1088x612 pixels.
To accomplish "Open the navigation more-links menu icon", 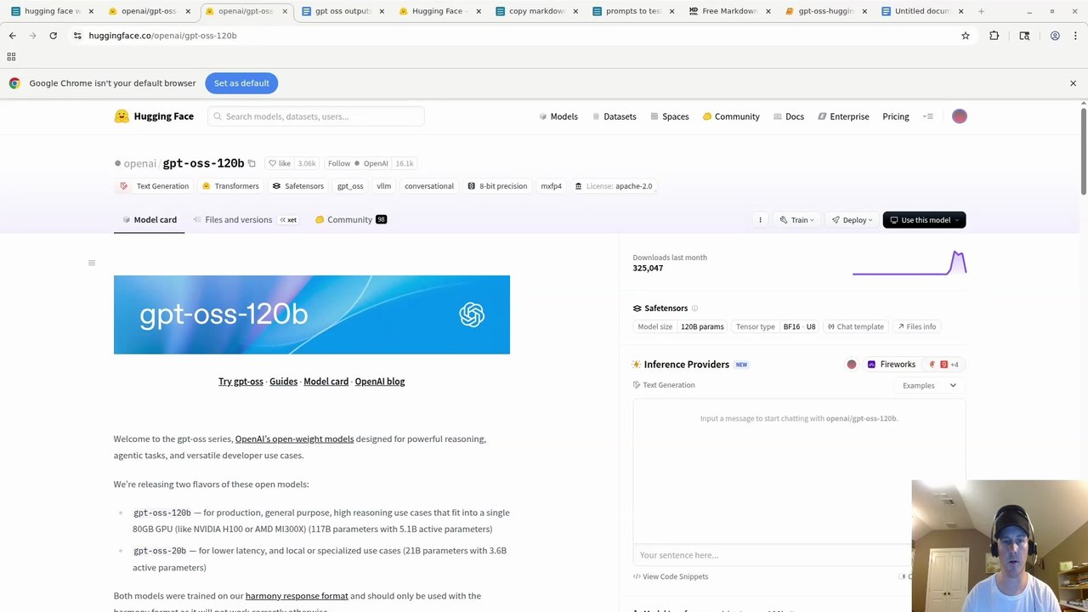I will click(x=928, y=116).
